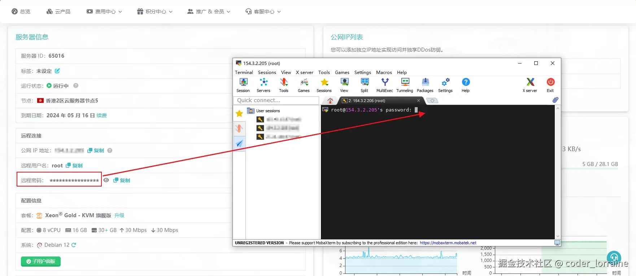Open a new terminal tab with plus icon

432,101
